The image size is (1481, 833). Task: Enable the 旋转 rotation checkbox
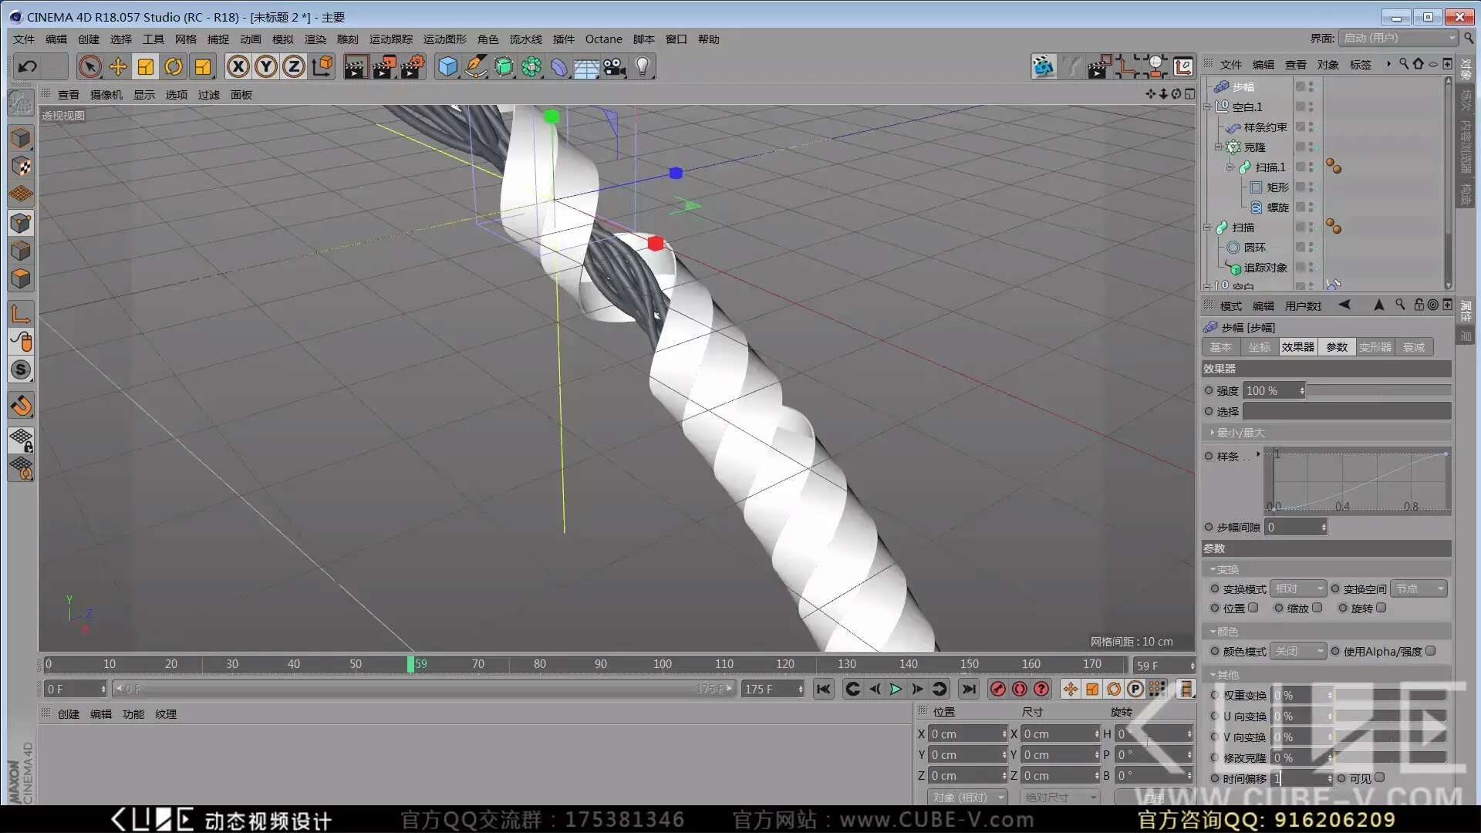point(1381,608)
